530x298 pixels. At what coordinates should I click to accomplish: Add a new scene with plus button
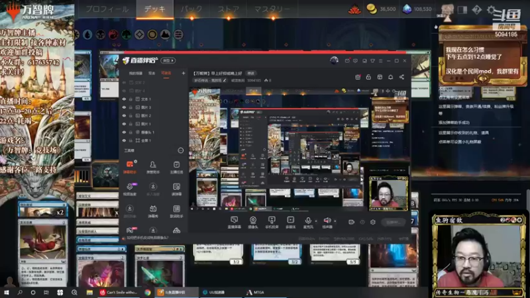click(x=184, y=73)
